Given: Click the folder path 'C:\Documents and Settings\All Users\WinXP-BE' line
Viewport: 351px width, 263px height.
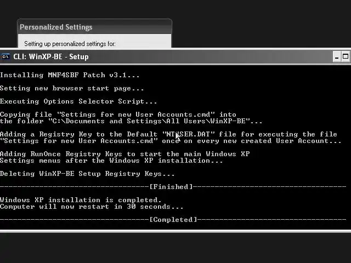Looking at the screenshot, I should point(132,121).
